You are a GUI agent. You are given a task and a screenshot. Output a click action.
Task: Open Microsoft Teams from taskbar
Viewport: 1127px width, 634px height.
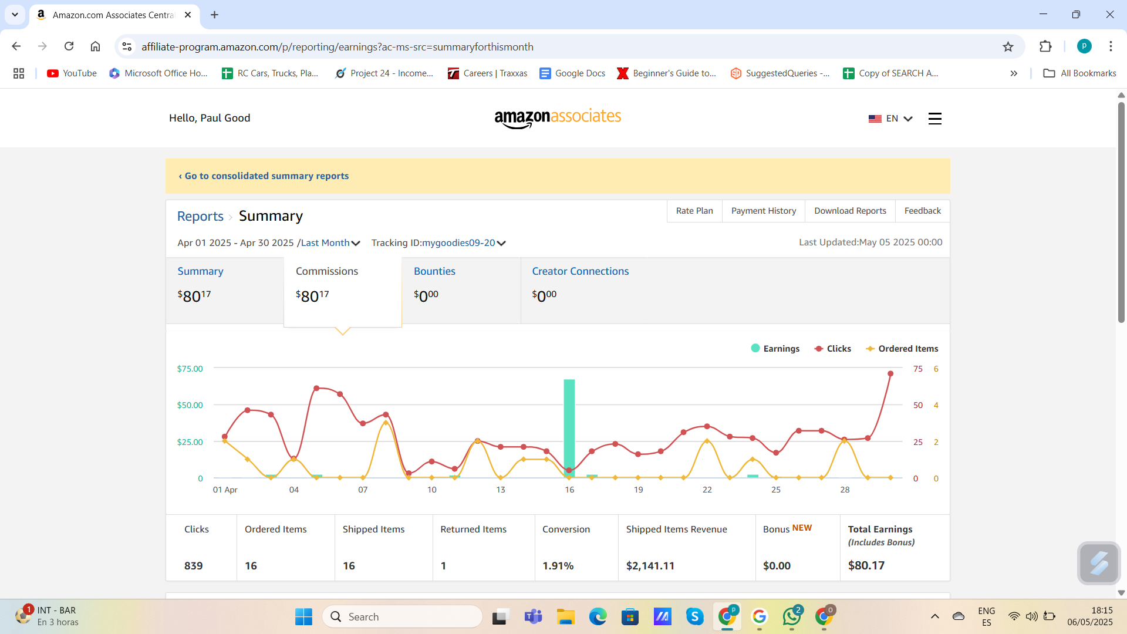coord(533,616)
